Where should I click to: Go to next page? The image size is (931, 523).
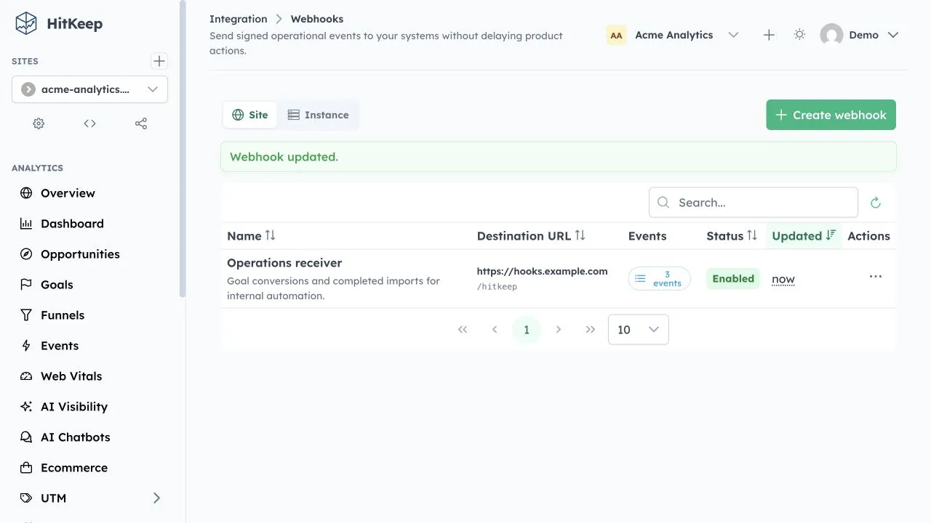[x=559, y=330]
